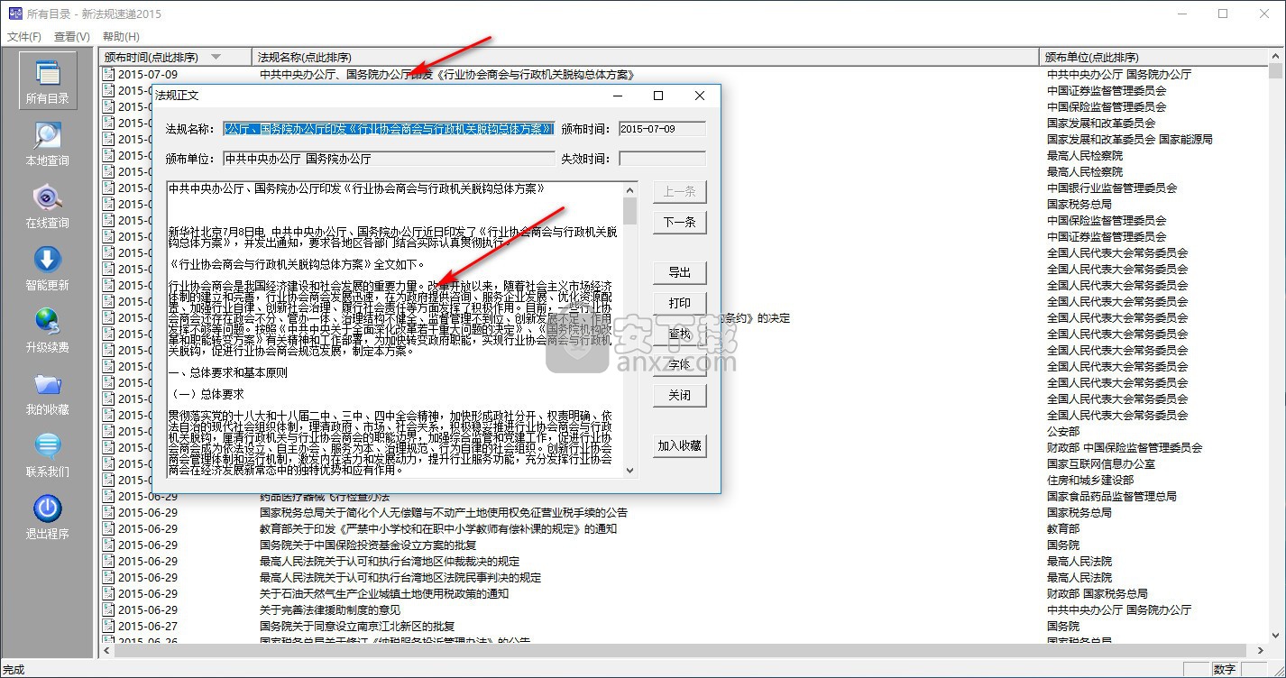Select row 关于石油天然气生产企业城镇土地使用税政策的通知

pos(384,593)
